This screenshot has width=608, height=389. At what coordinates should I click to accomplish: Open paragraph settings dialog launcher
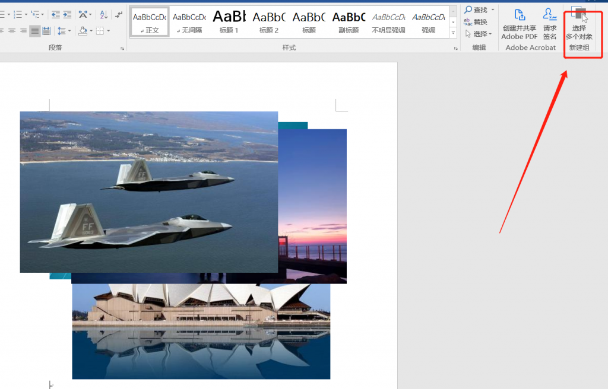tap(122, 49)
